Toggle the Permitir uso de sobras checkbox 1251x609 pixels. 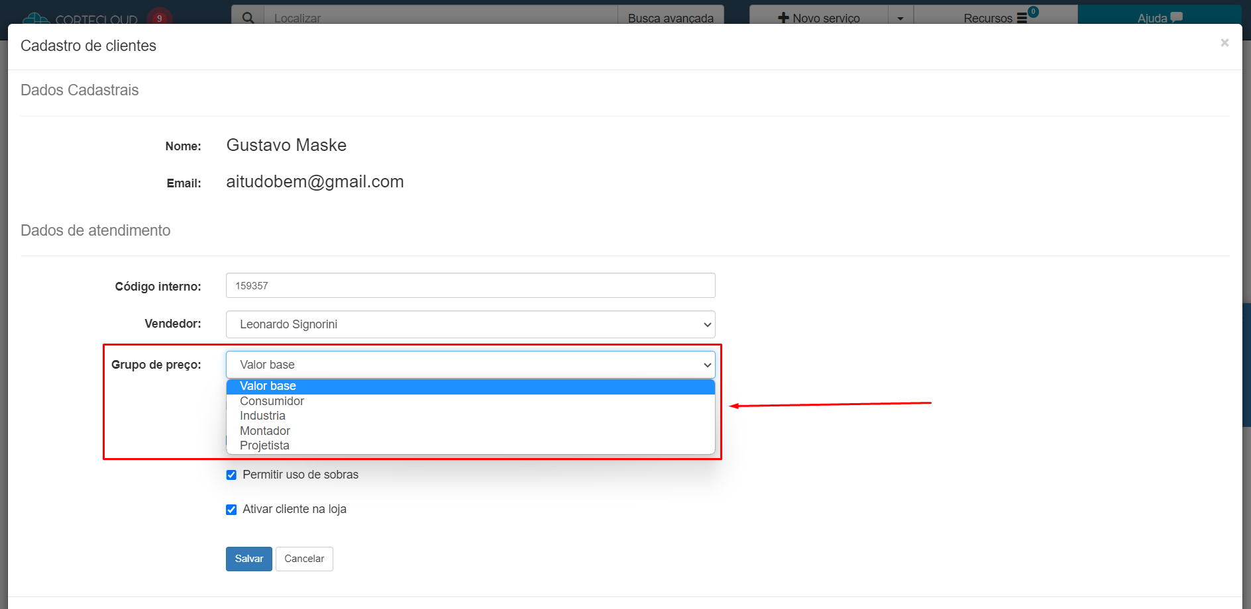coord(231,475)
